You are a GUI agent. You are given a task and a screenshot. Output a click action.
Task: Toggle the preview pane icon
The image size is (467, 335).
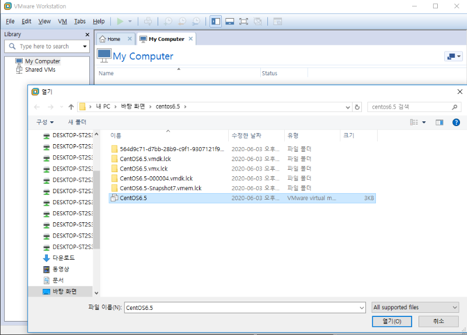(x=440, y=123)
